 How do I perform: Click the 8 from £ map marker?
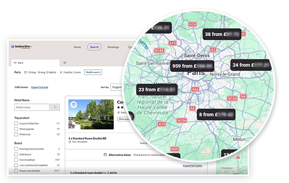(216, 115)
